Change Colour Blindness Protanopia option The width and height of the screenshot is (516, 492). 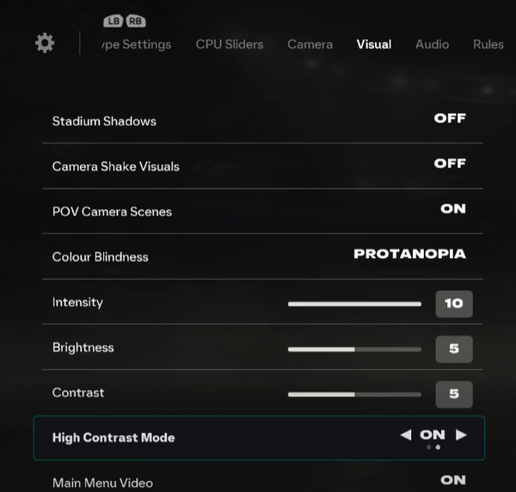click(409, 254)
